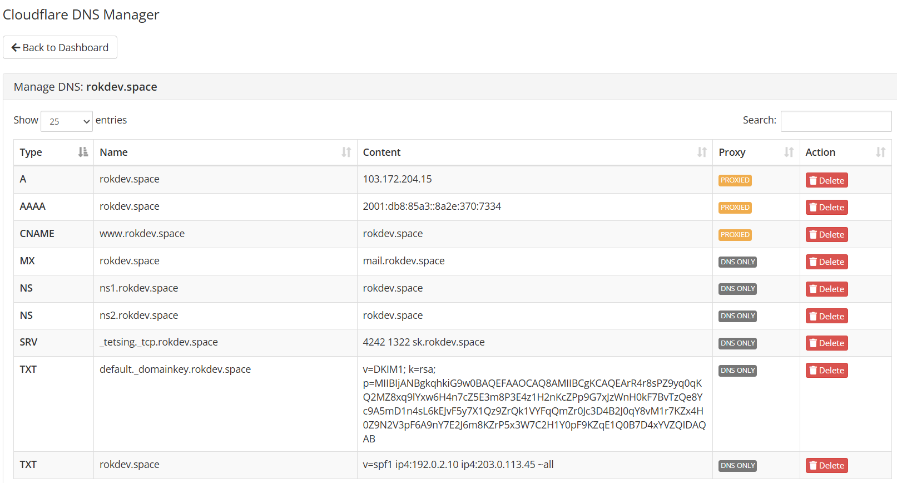Image resolution: width=897 pixels, height=483 pixels.
Task: Click DNS ONLY badge for ns1.rokdev.space
Action: (737, 289)
